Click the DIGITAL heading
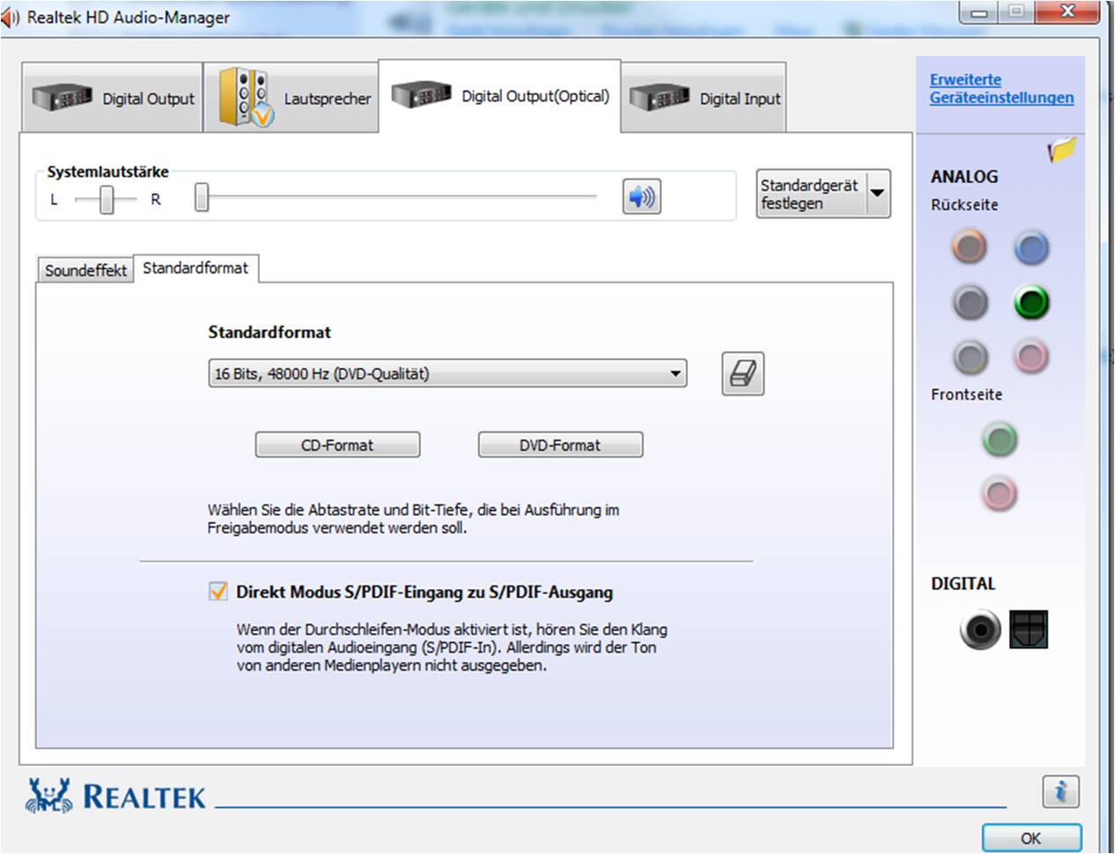This screenshot has width=1115, height=854. tap(964, 584)
